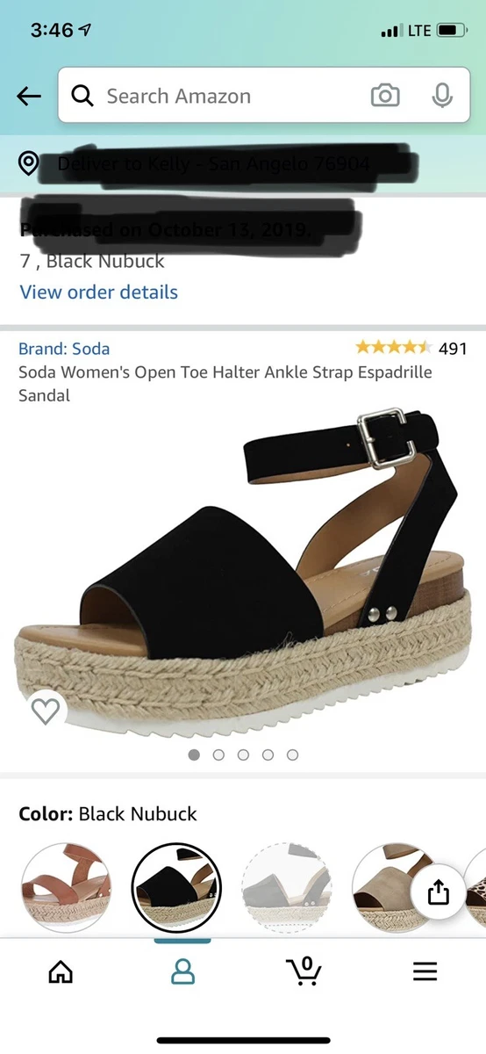Screen dimensions: 486x1054
Task: Select the tan brown sandal color swatch
Action: (x=66, y=887)
